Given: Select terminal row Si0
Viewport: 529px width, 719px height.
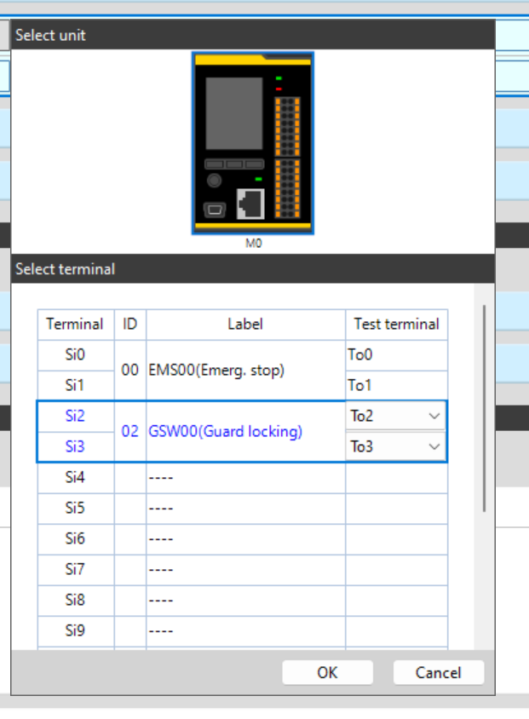Looking at the screenshot, I should coord(75,355).
